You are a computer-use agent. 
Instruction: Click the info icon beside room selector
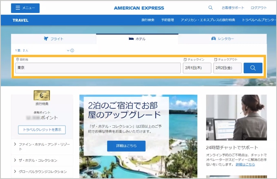pyautogui.click(x=72, y=50)
